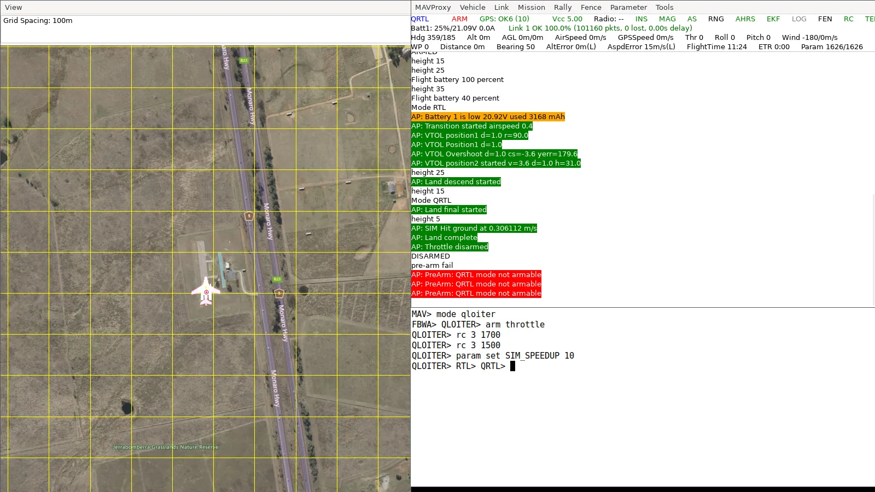
Task: Click Link 1 OK status text
Action: [600, 28]
